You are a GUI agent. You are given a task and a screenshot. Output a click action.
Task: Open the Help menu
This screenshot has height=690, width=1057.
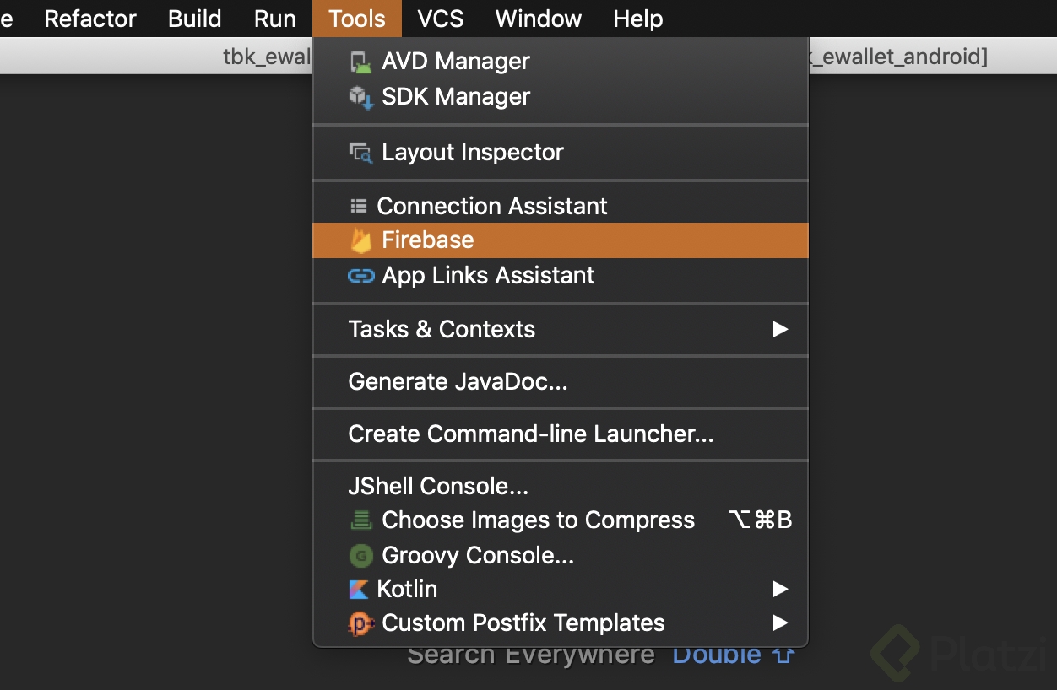[x=638, y=19]
